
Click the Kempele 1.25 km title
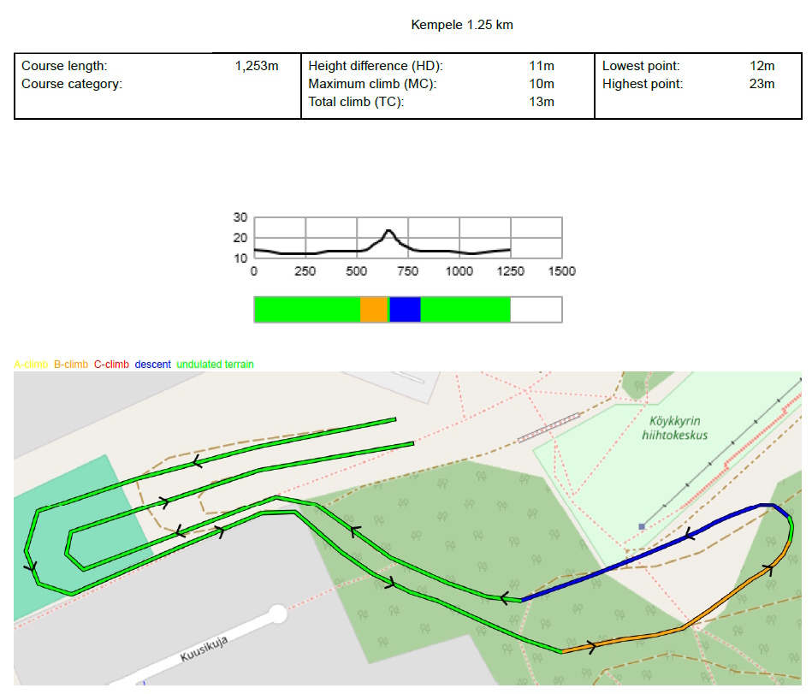click(462, 25)
